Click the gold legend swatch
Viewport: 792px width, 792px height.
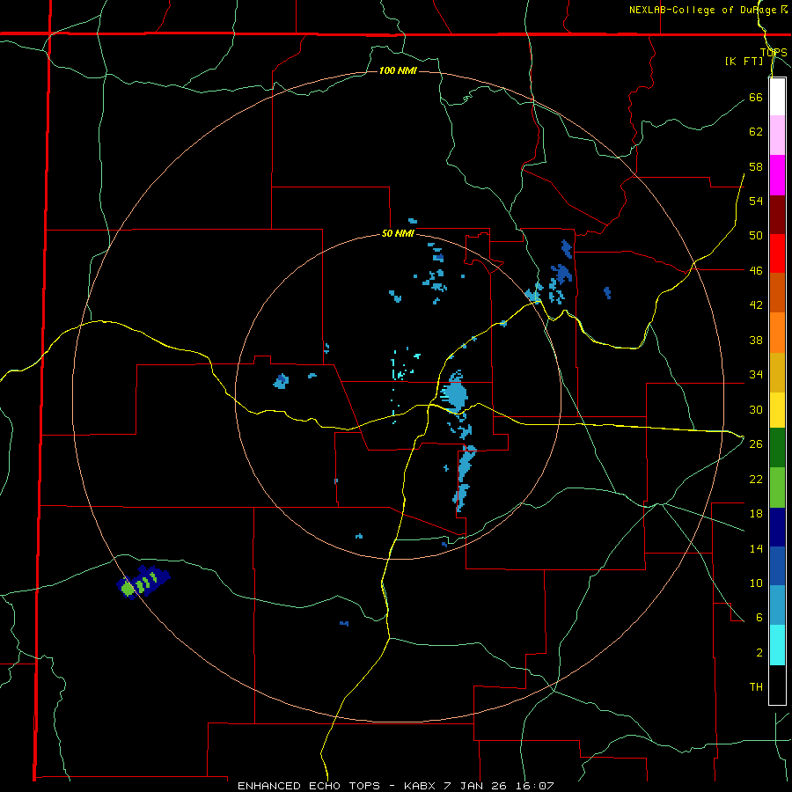pos(777,372)
